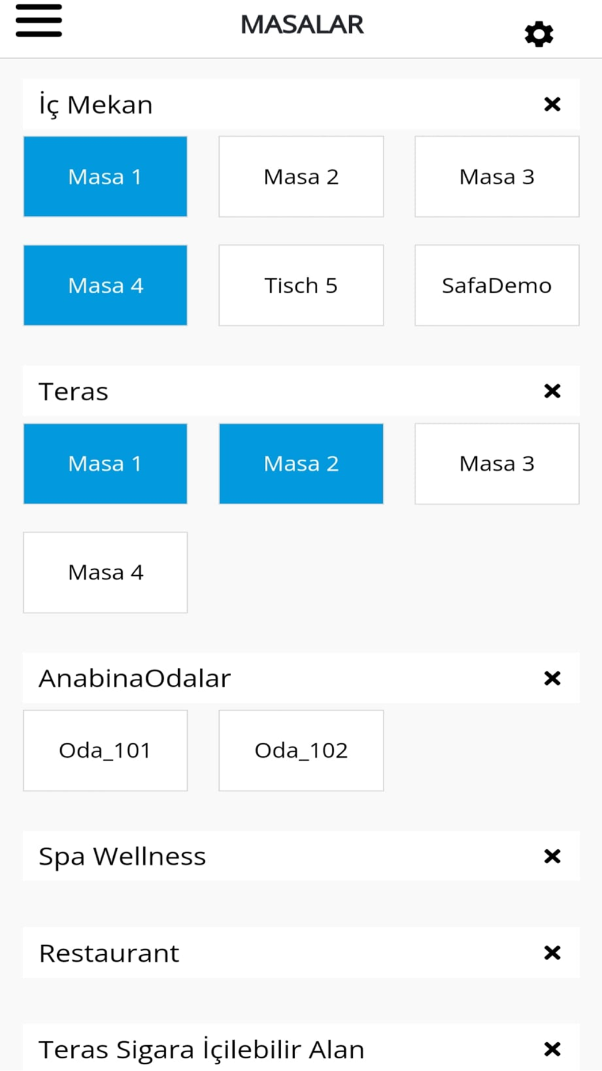Toggle the blue Masa 4 in İç Mekan
The height and width of the screenshot is (1071, 602).
105,285
